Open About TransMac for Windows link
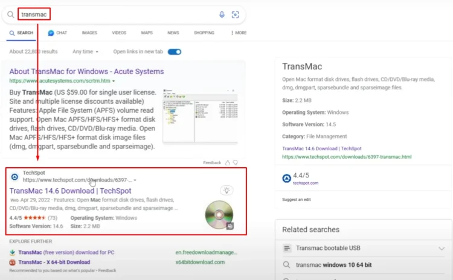Screen dimensions: 453x280 (86, 71)
